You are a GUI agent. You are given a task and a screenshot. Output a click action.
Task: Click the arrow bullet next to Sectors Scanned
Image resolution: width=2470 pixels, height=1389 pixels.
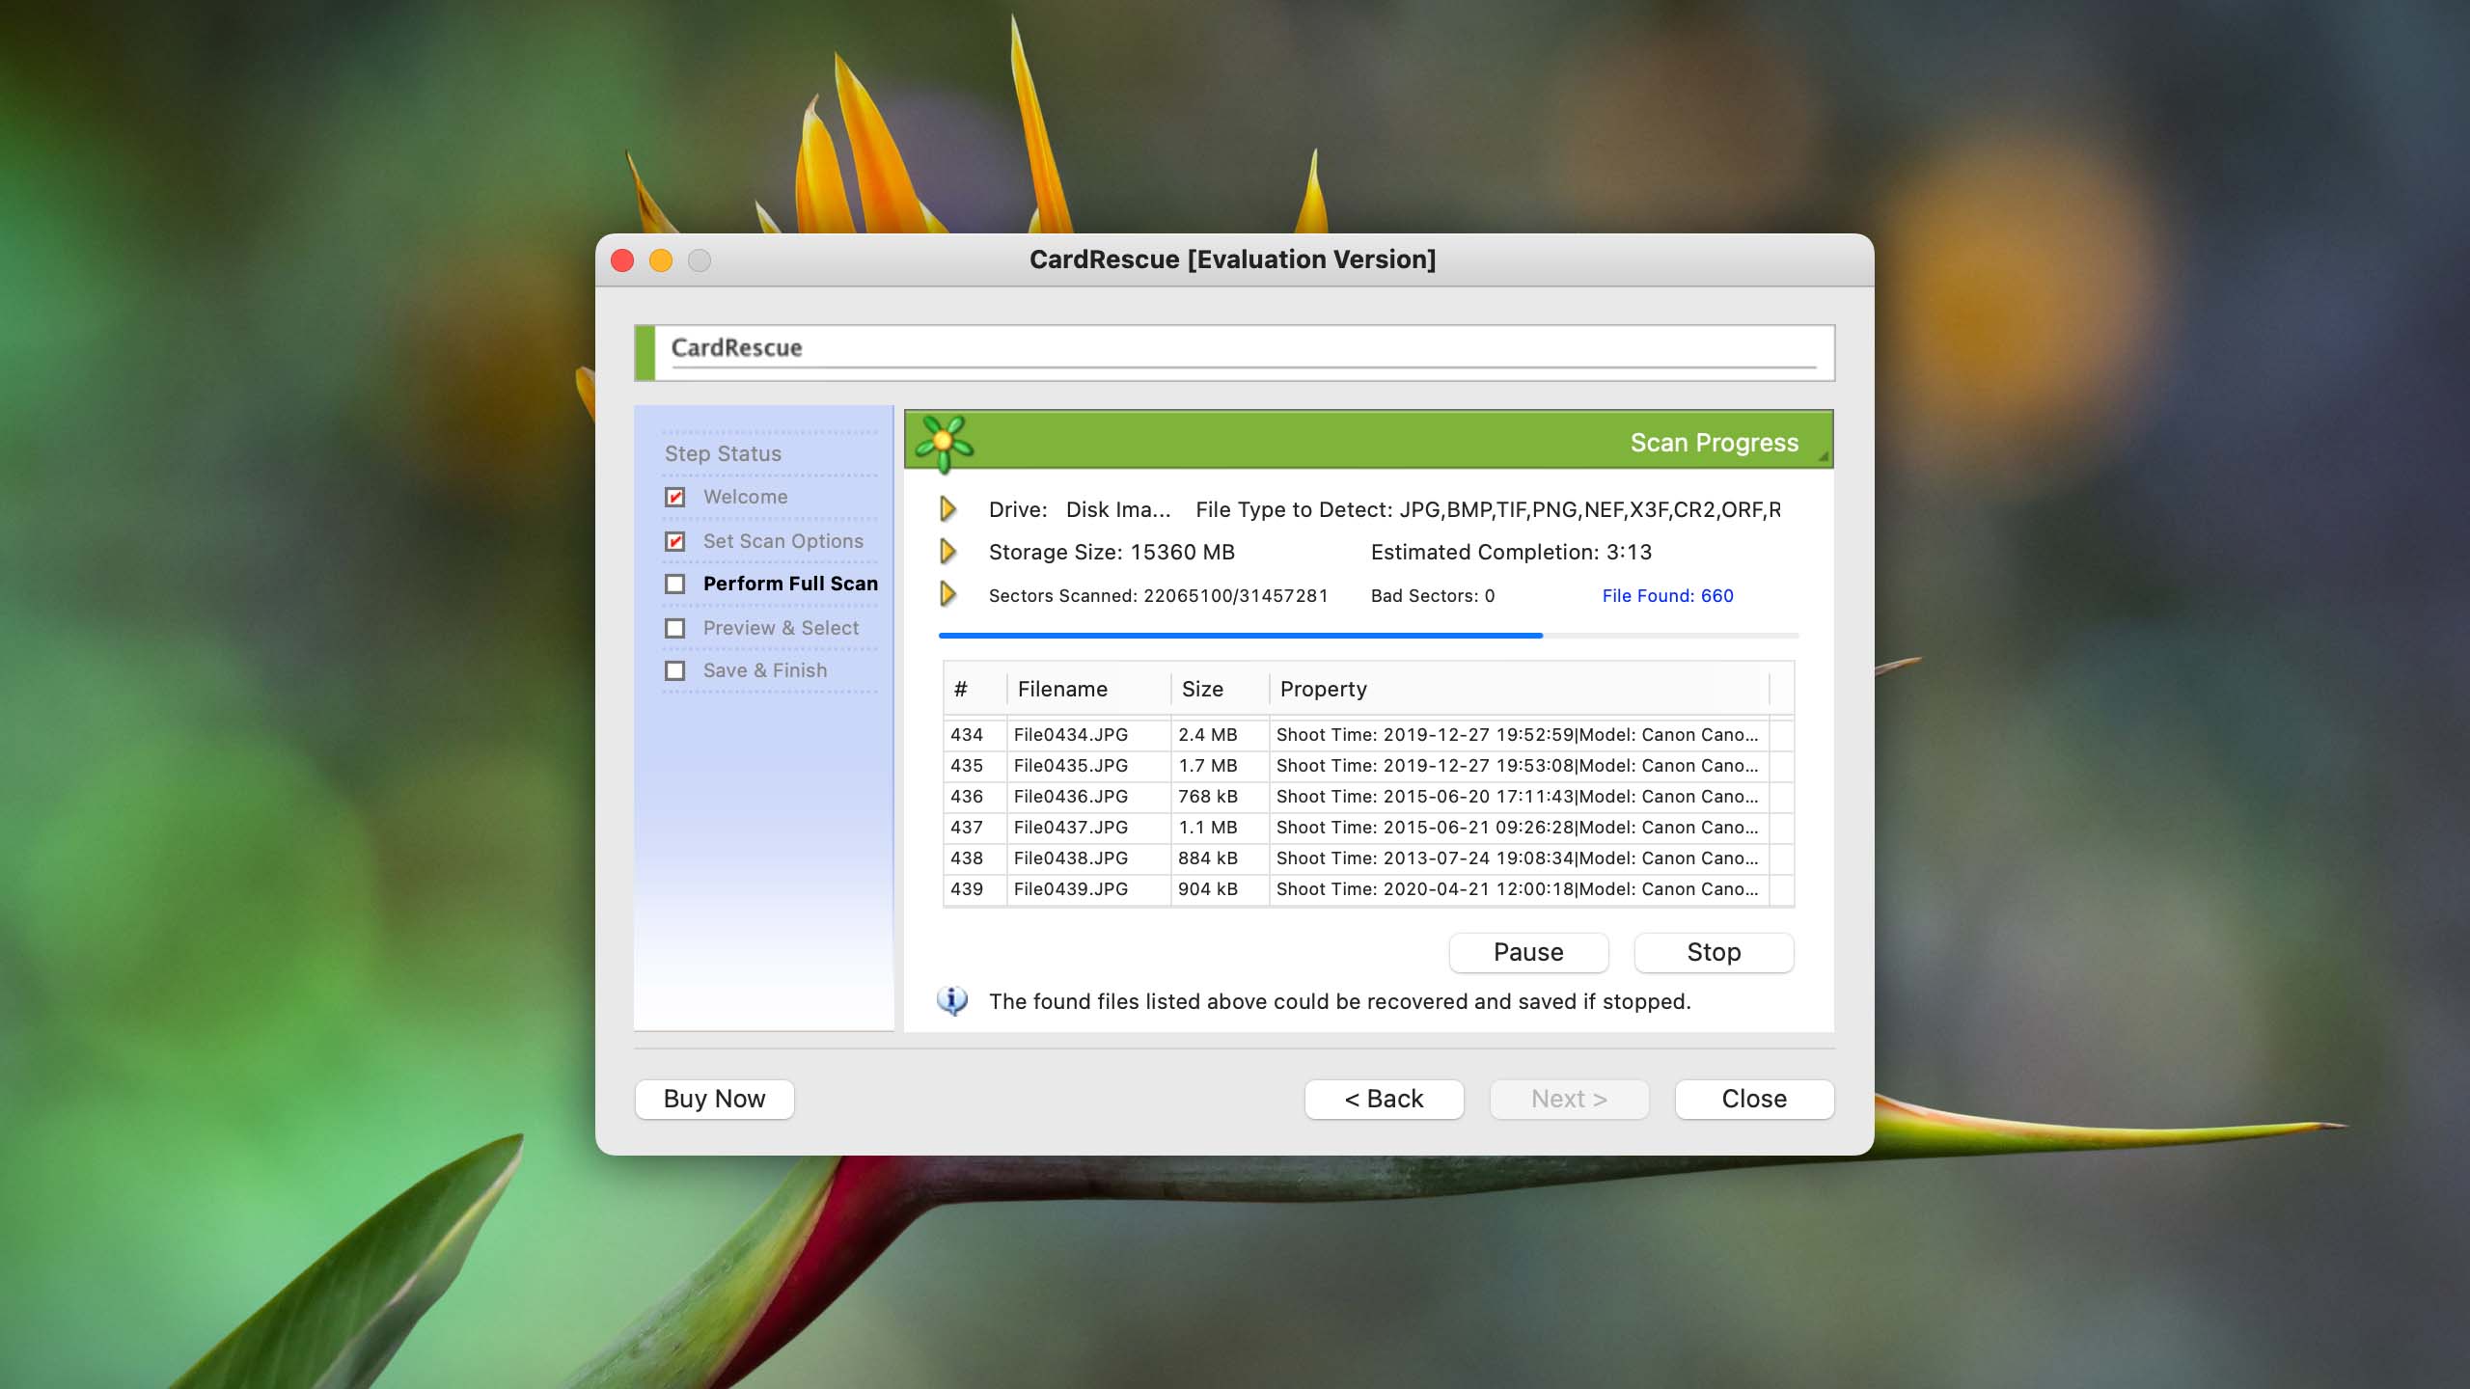947,594
